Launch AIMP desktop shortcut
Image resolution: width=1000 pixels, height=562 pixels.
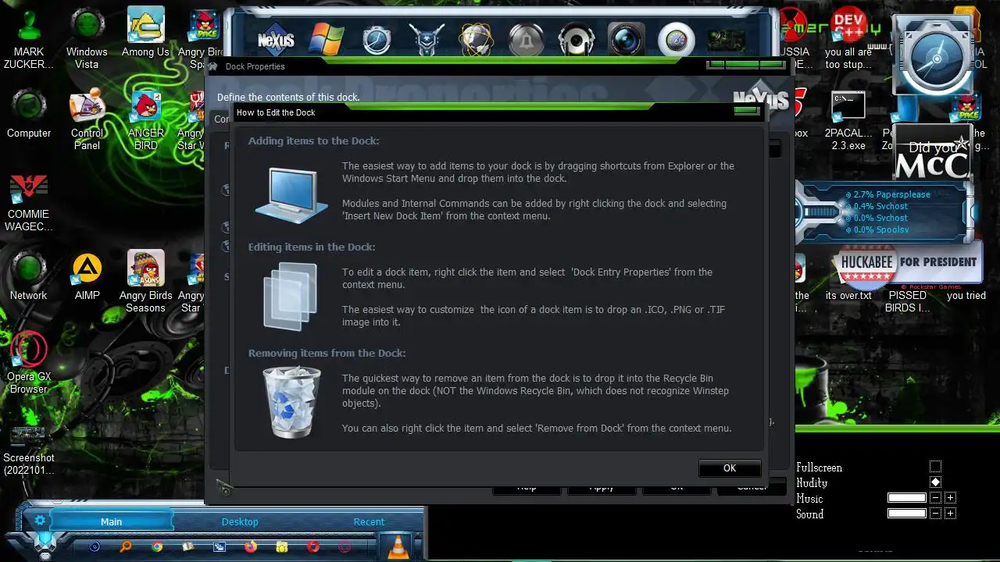pos(87,276)
